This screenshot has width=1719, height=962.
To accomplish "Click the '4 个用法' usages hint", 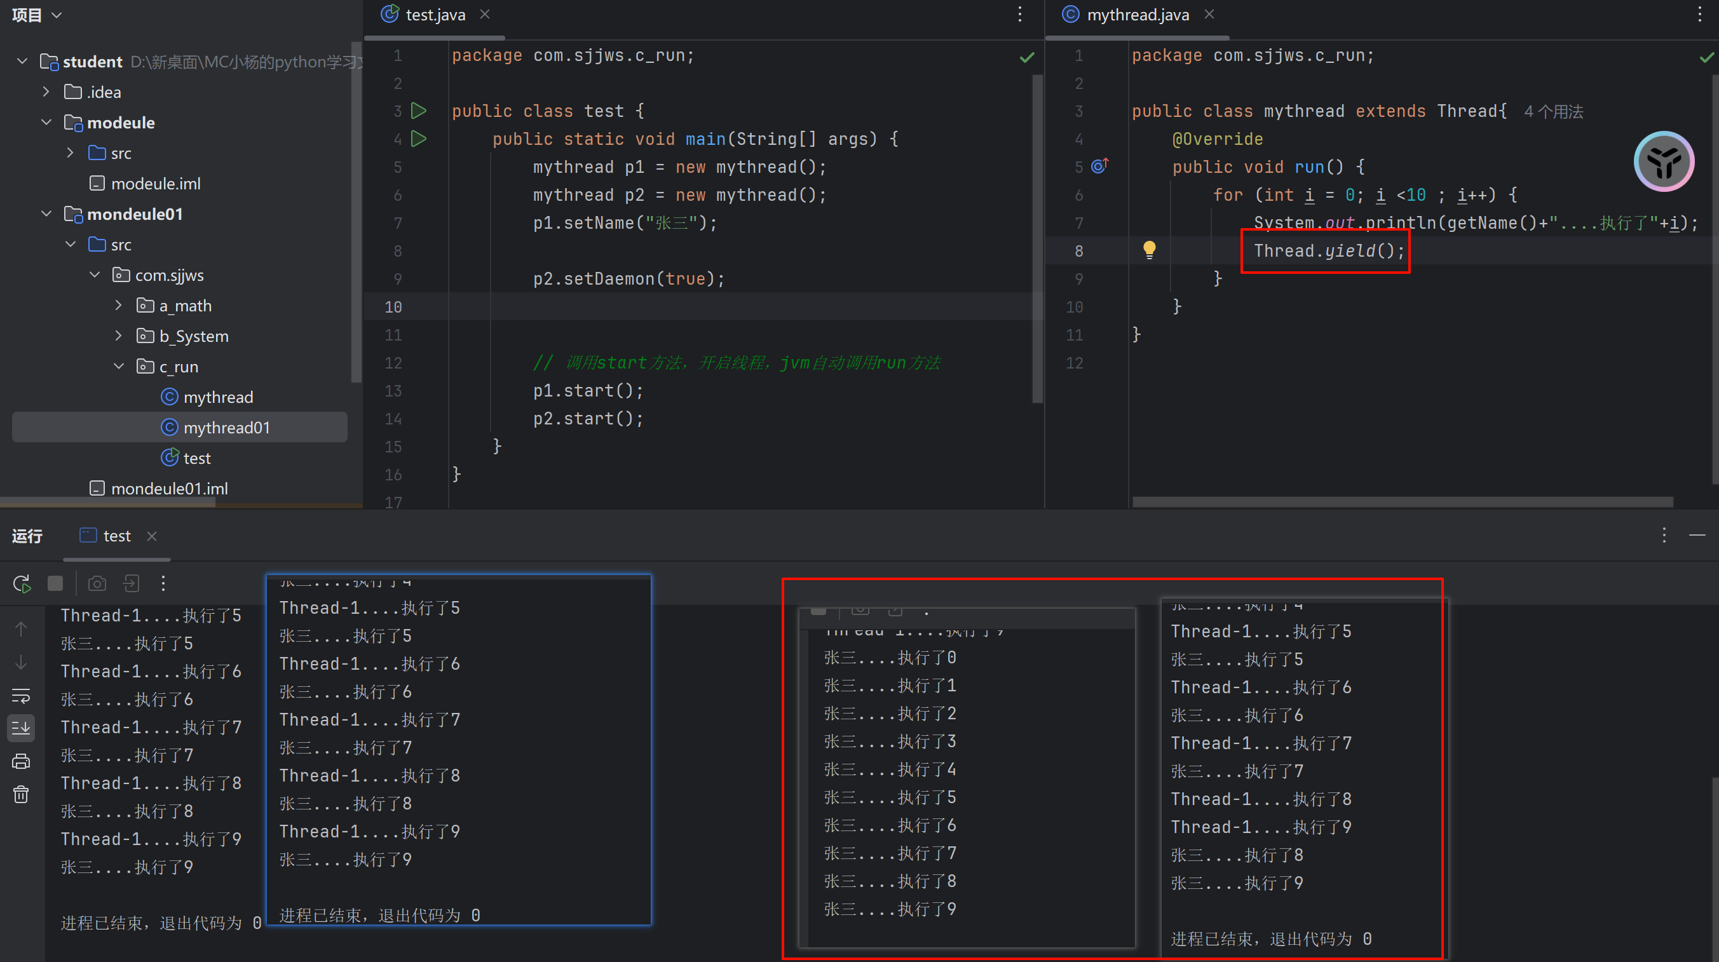I will 1553,111.
